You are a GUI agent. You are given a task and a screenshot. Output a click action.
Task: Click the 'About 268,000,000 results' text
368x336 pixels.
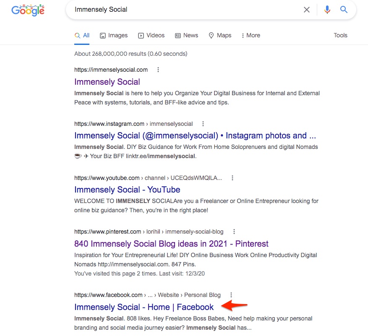tap(131, 54)
